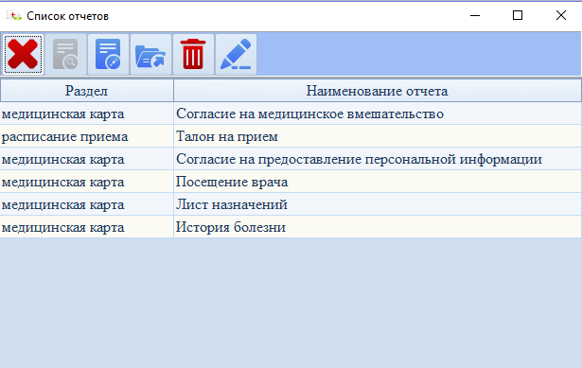This screenshot has width=582, height=368.
Task: Click the grayed document preview icon
Action: click(x=65, y=55)
